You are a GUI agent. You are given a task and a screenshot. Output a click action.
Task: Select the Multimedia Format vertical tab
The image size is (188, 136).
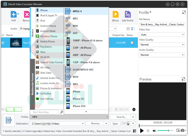pos(32,84)
